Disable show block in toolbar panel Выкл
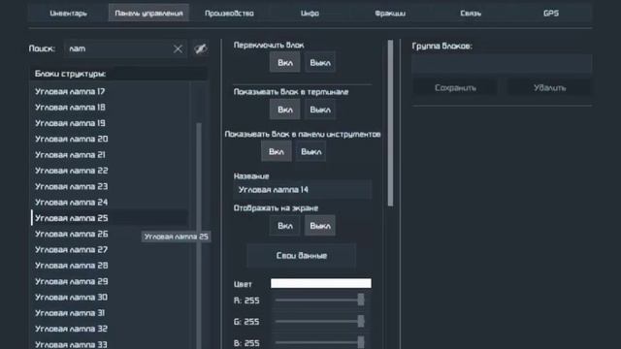 310,151
